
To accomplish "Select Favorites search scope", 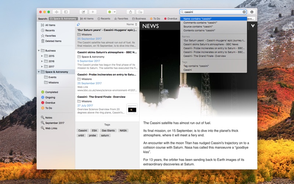I will click(x=121, y=19).
